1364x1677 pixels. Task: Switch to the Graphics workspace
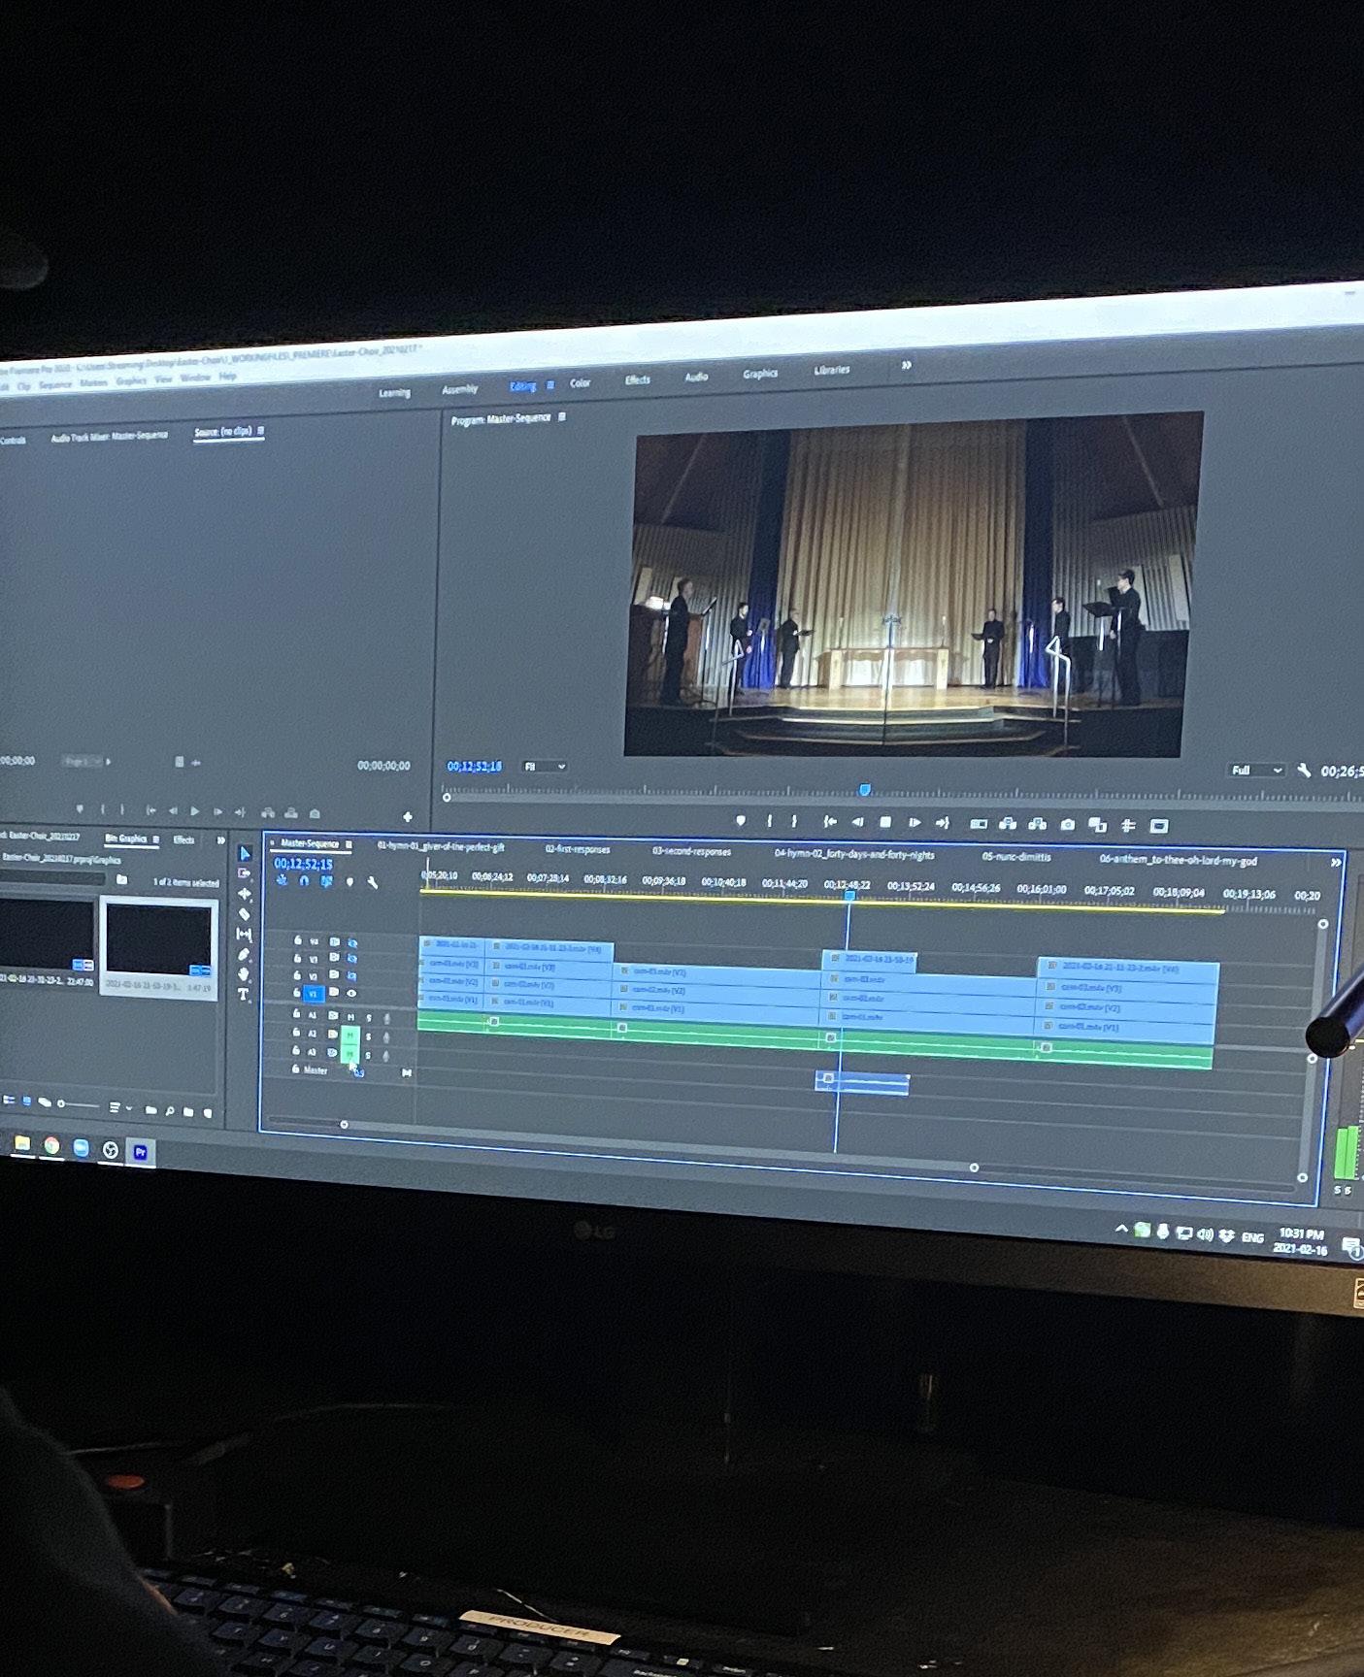click(760, 374)
